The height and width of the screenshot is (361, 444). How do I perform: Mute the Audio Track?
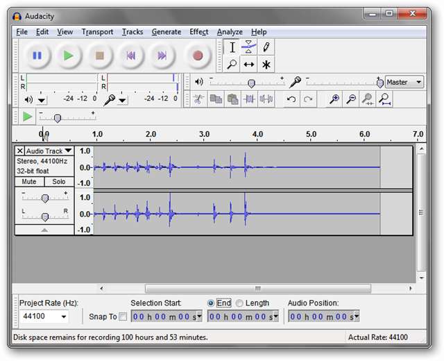pyautogui.click(x=29, y=182)
